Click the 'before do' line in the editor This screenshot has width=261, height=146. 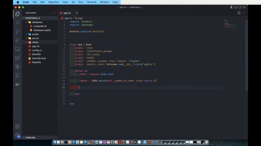(x=81, y=71)
